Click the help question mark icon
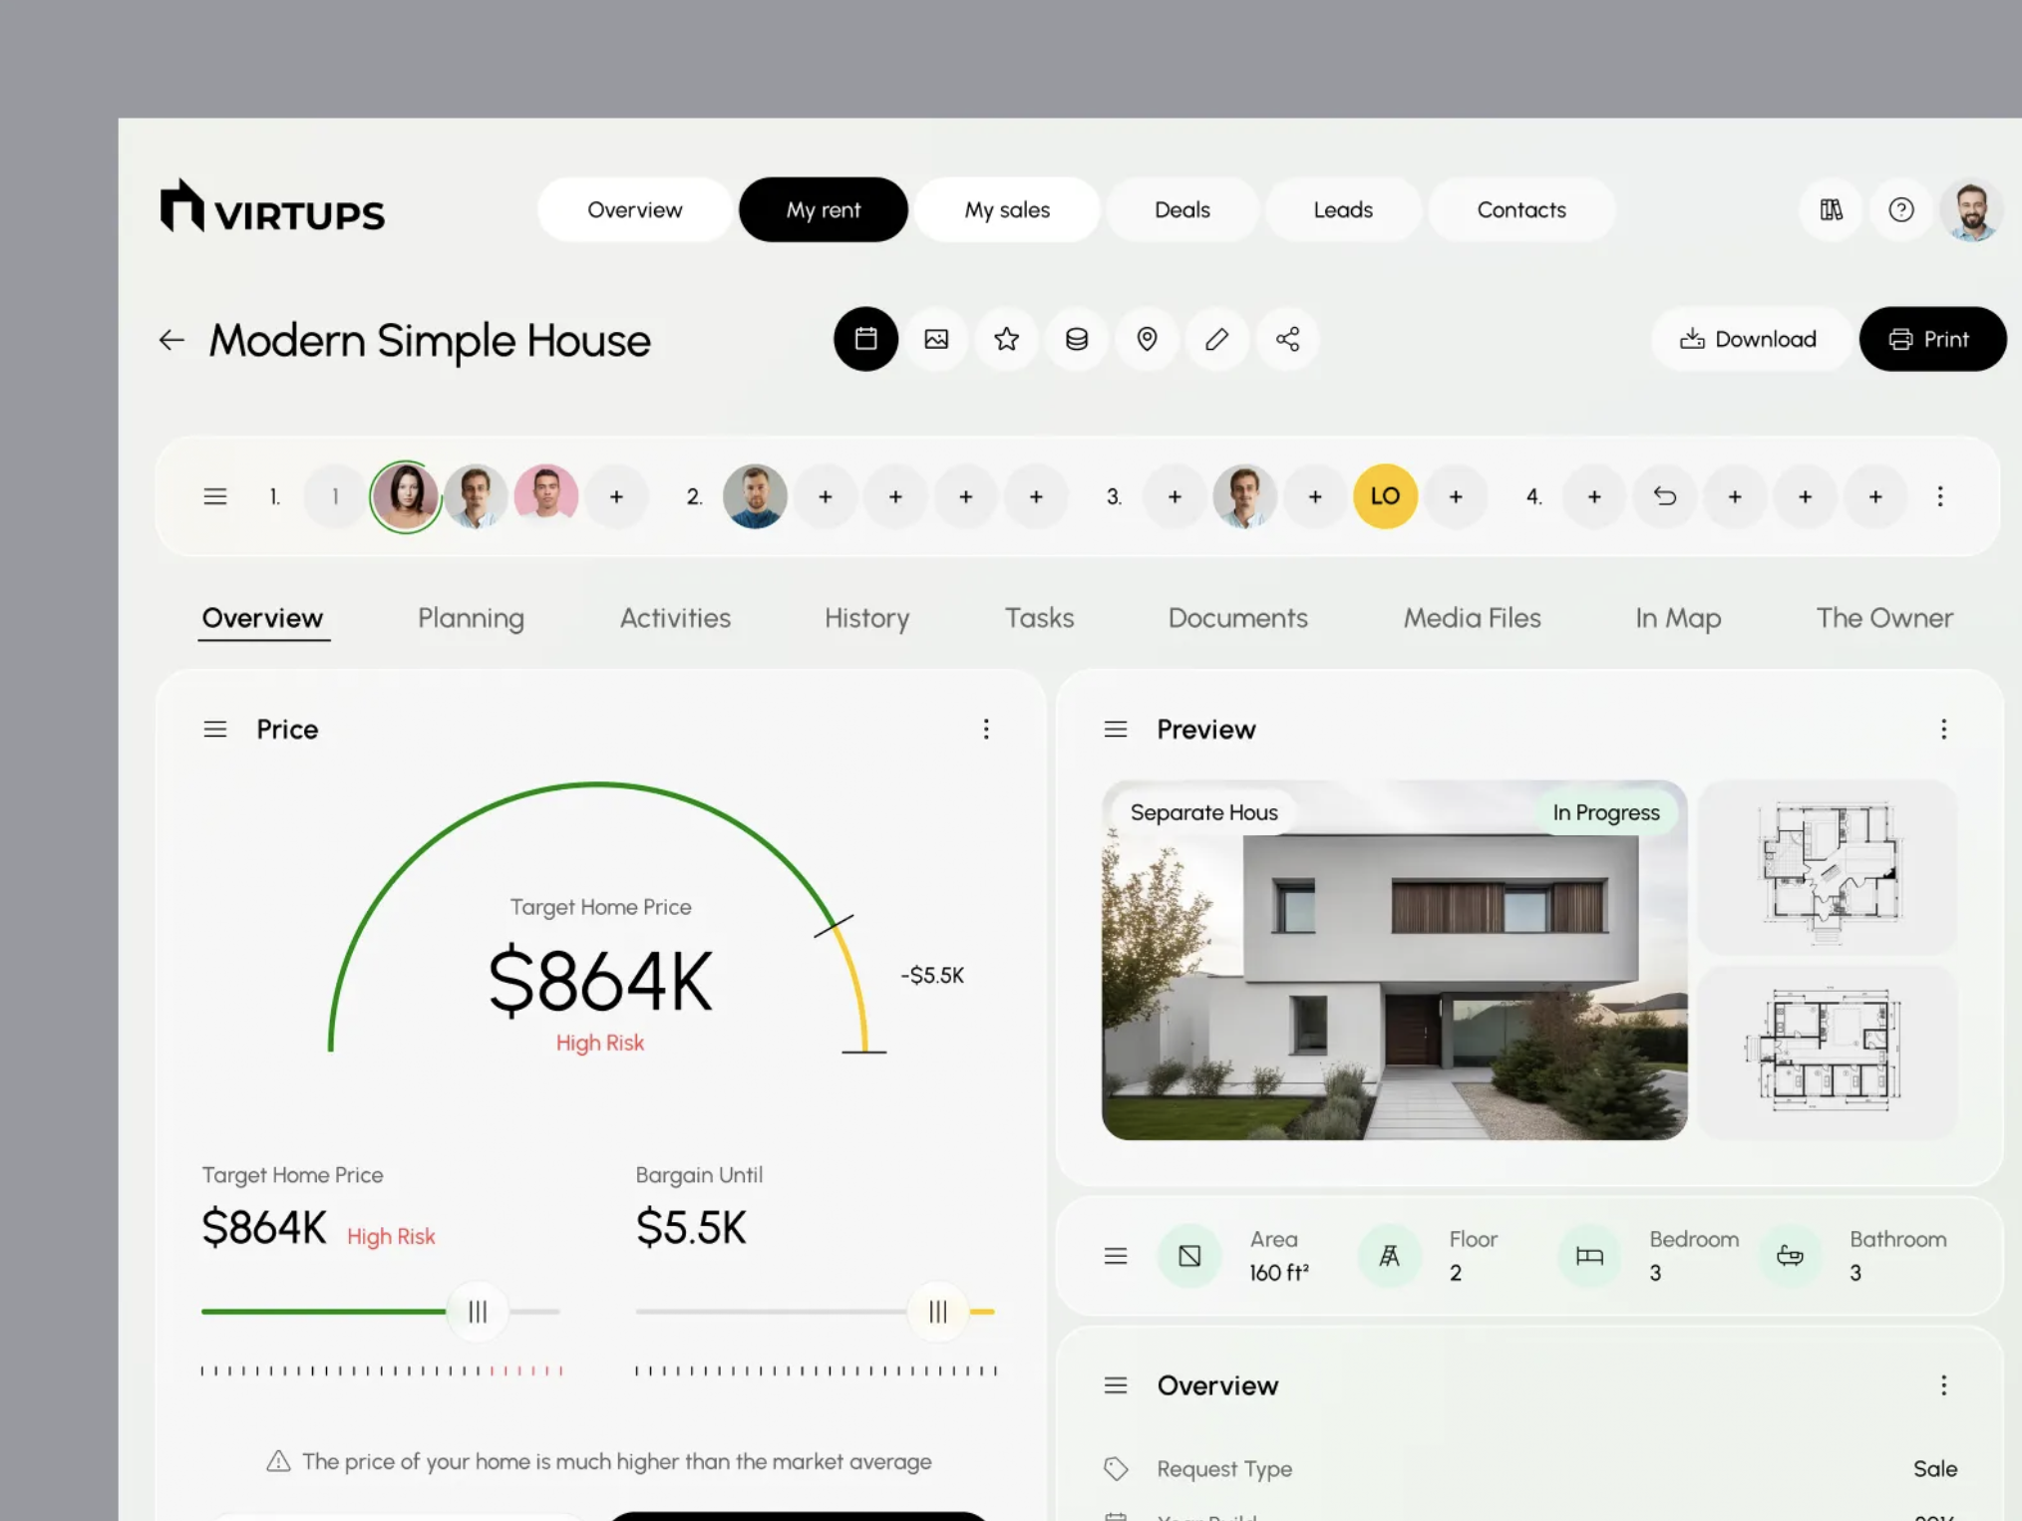2022x1521 pixels. 1900,209
